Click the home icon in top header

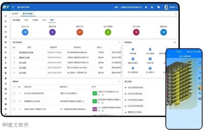[146, 7]
